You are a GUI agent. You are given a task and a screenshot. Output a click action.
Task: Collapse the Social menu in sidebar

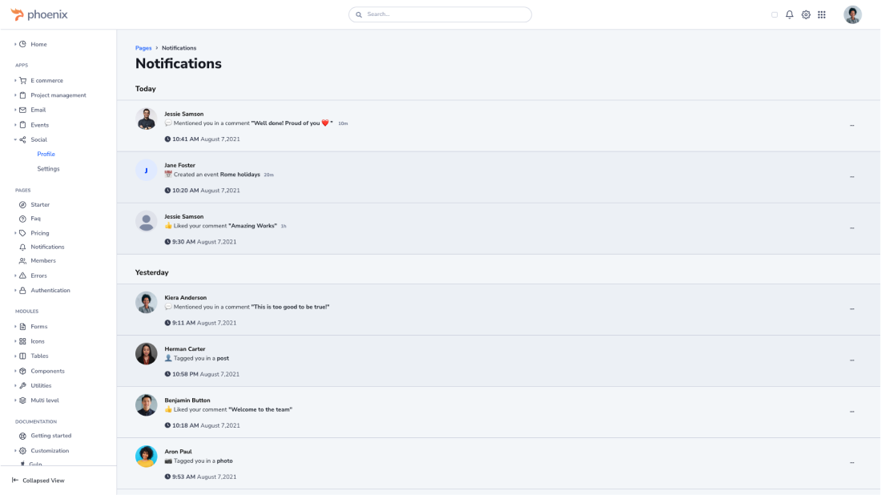38,139
